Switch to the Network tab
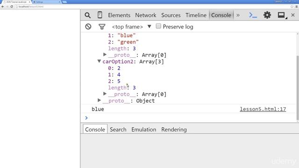 [145, 15]
